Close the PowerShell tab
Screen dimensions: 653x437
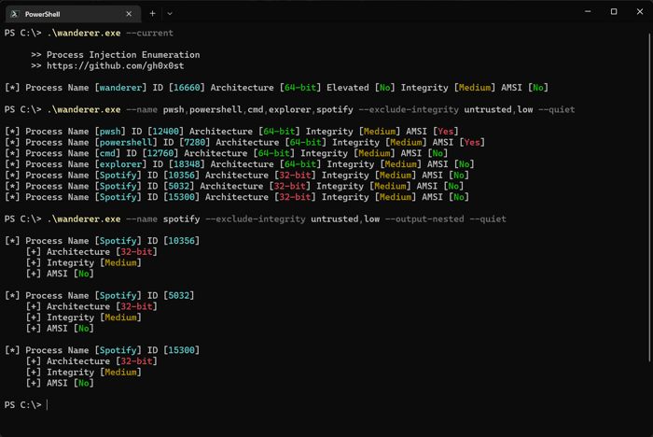(129, 14)
